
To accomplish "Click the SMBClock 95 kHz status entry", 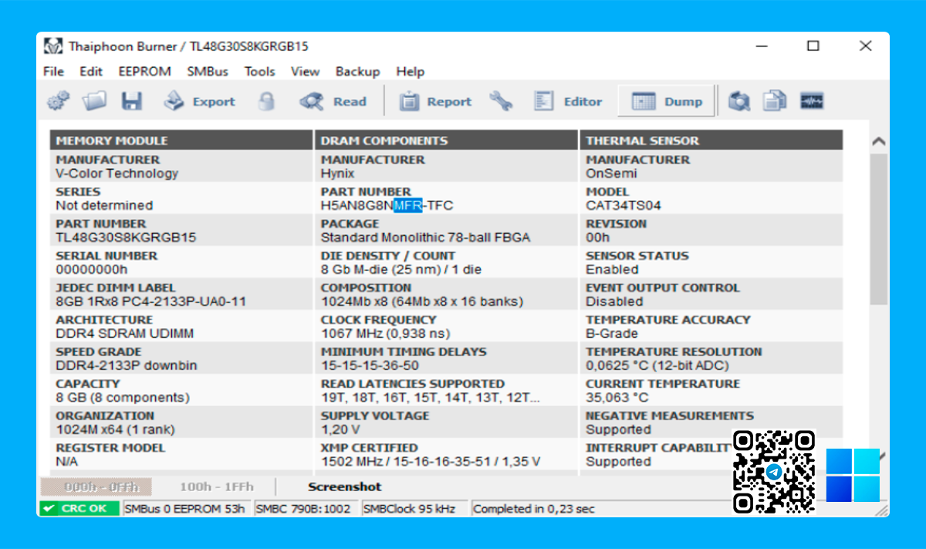I will [x=409, y=509].
